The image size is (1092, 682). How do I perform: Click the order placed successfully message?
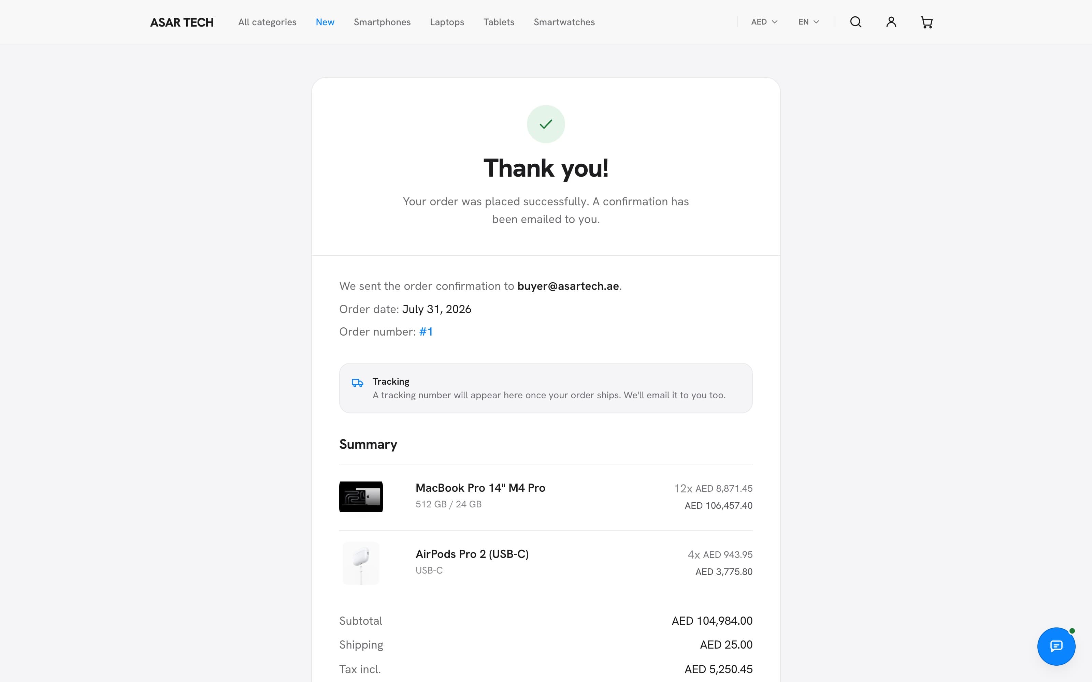click(546, 210)
